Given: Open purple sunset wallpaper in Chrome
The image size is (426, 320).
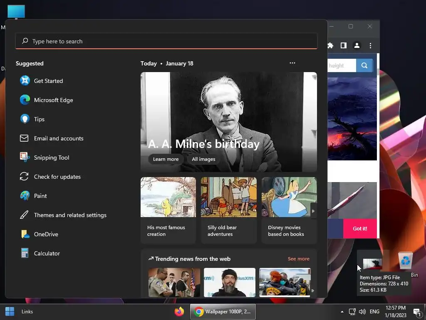Looking at the screenshot, I should [352, 119].
